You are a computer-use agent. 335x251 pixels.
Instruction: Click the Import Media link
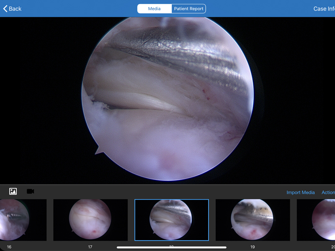tap(300, 192)
